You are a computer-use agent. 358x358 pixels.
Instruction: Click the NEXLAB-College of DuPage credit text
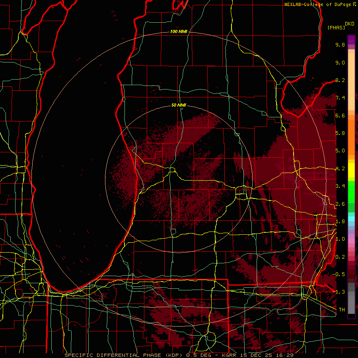click(x=317, y=4)
